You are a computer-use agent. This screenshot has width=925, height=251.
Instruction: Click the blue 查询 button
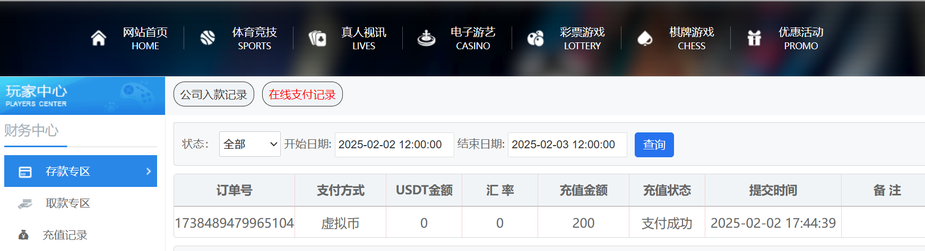[x=654, y=145]
